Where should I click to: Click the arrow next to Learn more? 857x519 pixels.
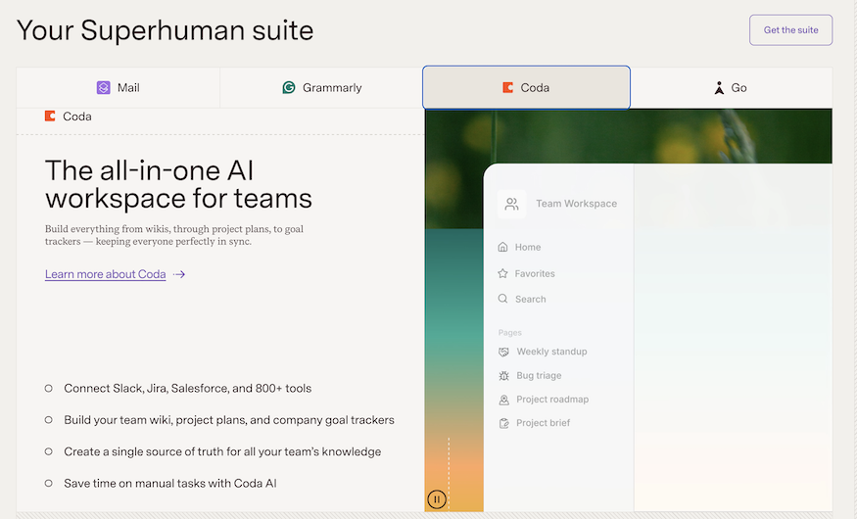coord(179,274)
